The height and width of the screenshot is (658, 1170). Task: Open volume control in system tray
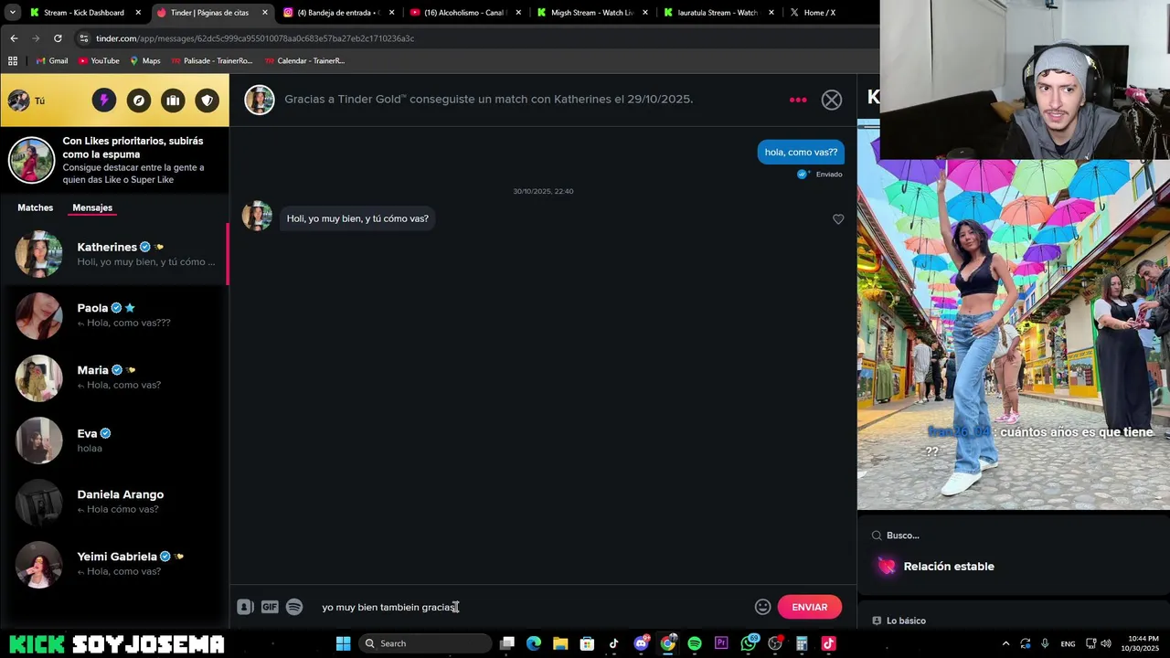pyautogui.click(x=1106, y=643)
